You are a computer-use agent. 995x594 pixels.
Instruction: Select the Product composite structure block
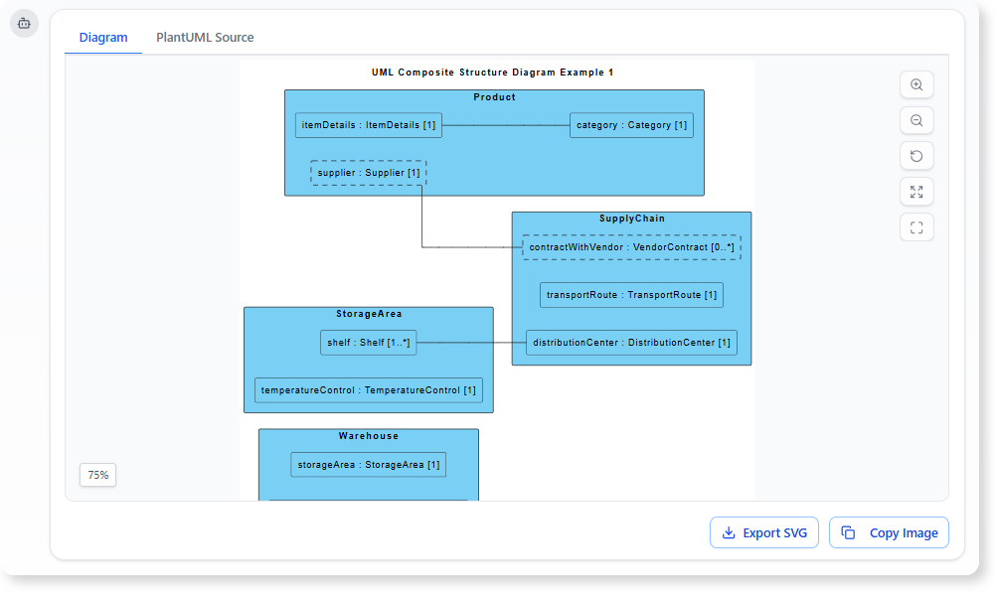(494, 97)
